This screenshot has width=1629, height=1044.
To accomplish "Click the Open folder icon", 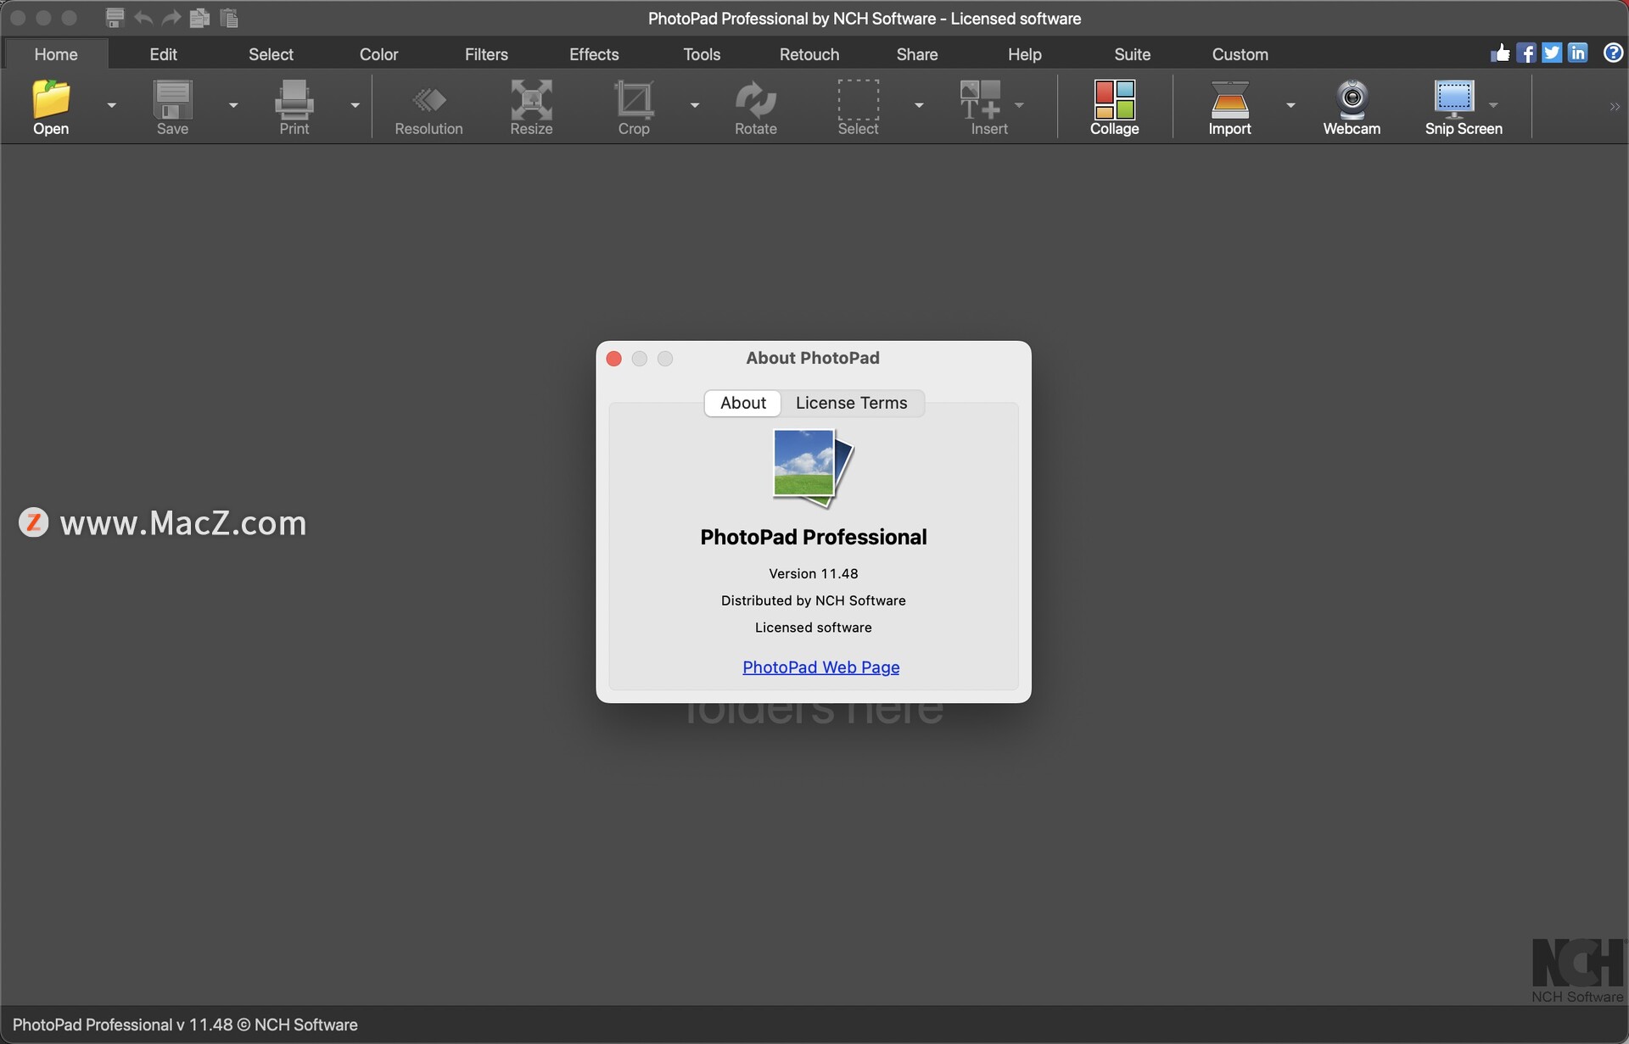I will point(51,99).
